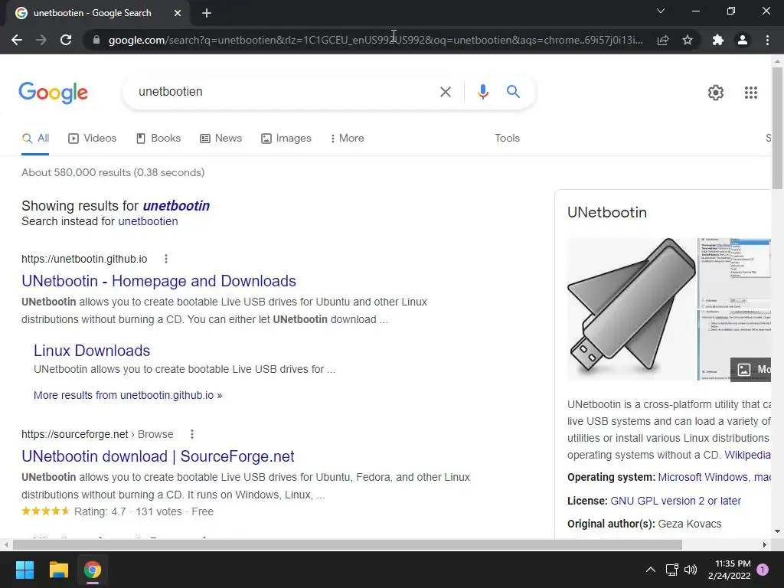The image size is (784, 588).
Task: Select the All results tab
Action: (35, 139)
